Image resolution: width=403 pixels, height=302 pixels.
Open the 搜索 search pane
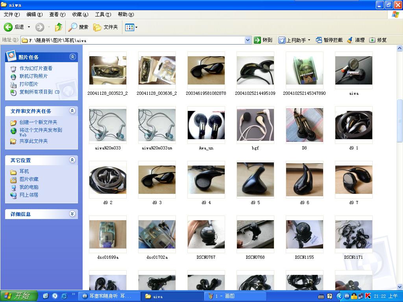(78, 27)
